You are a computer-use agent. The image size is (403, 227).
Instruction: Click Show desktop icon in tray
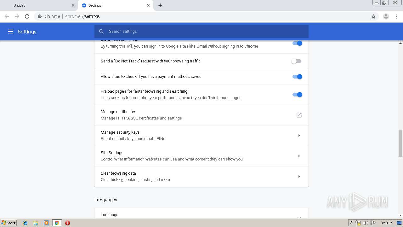[x=399, y=223]
